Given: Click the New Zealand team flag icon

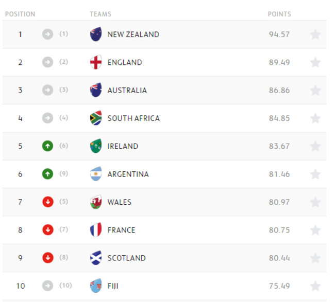Looking at the screenshot, I should 96,34.
